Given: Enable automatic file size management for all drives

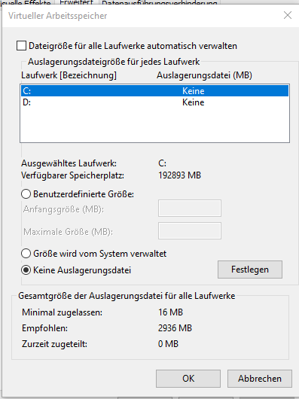Looking at the screenshot, I should (x=21, y=46).
